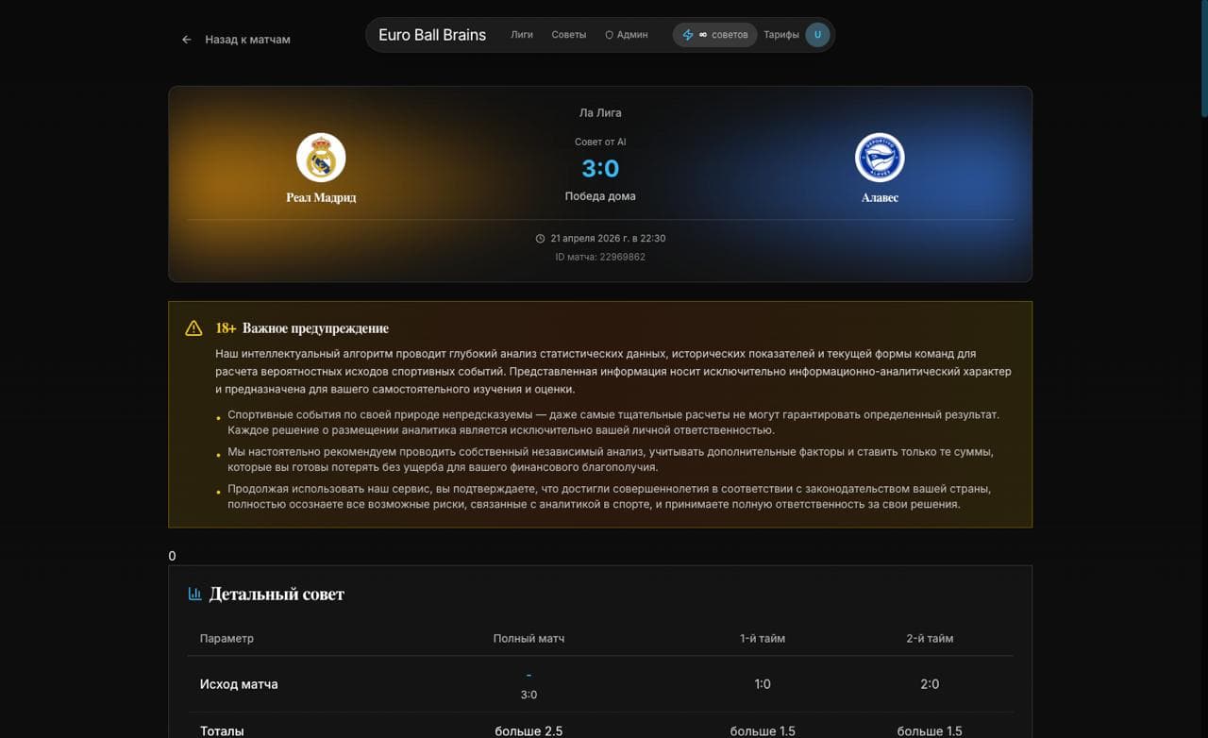
Task: Click the first-half 'больше 1.5' totals cell
Action: 763,731
